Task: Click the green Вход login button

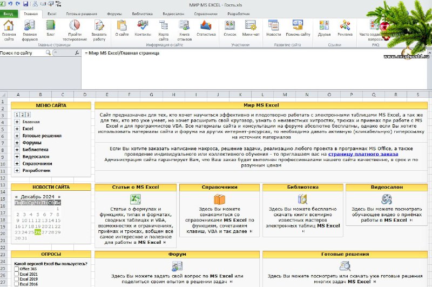Action: click(x=9, y=14)
